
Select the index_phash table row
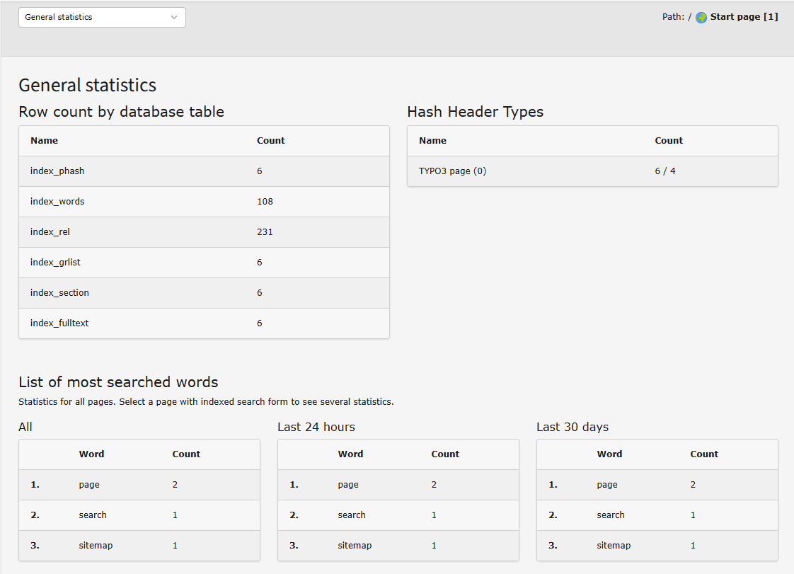57,171
